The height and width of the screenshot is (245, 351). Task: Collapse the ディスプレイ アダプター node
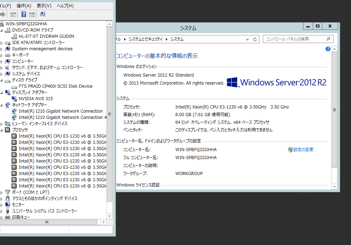point(2,93)
